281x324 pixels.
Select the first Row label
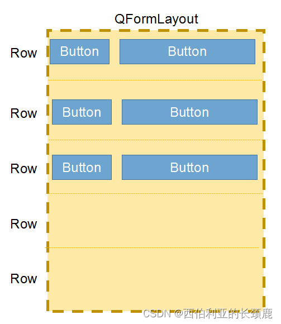point(24,53)
